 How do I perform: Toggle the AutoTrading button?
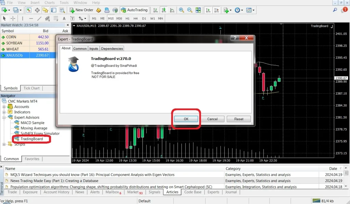point(134,10)
